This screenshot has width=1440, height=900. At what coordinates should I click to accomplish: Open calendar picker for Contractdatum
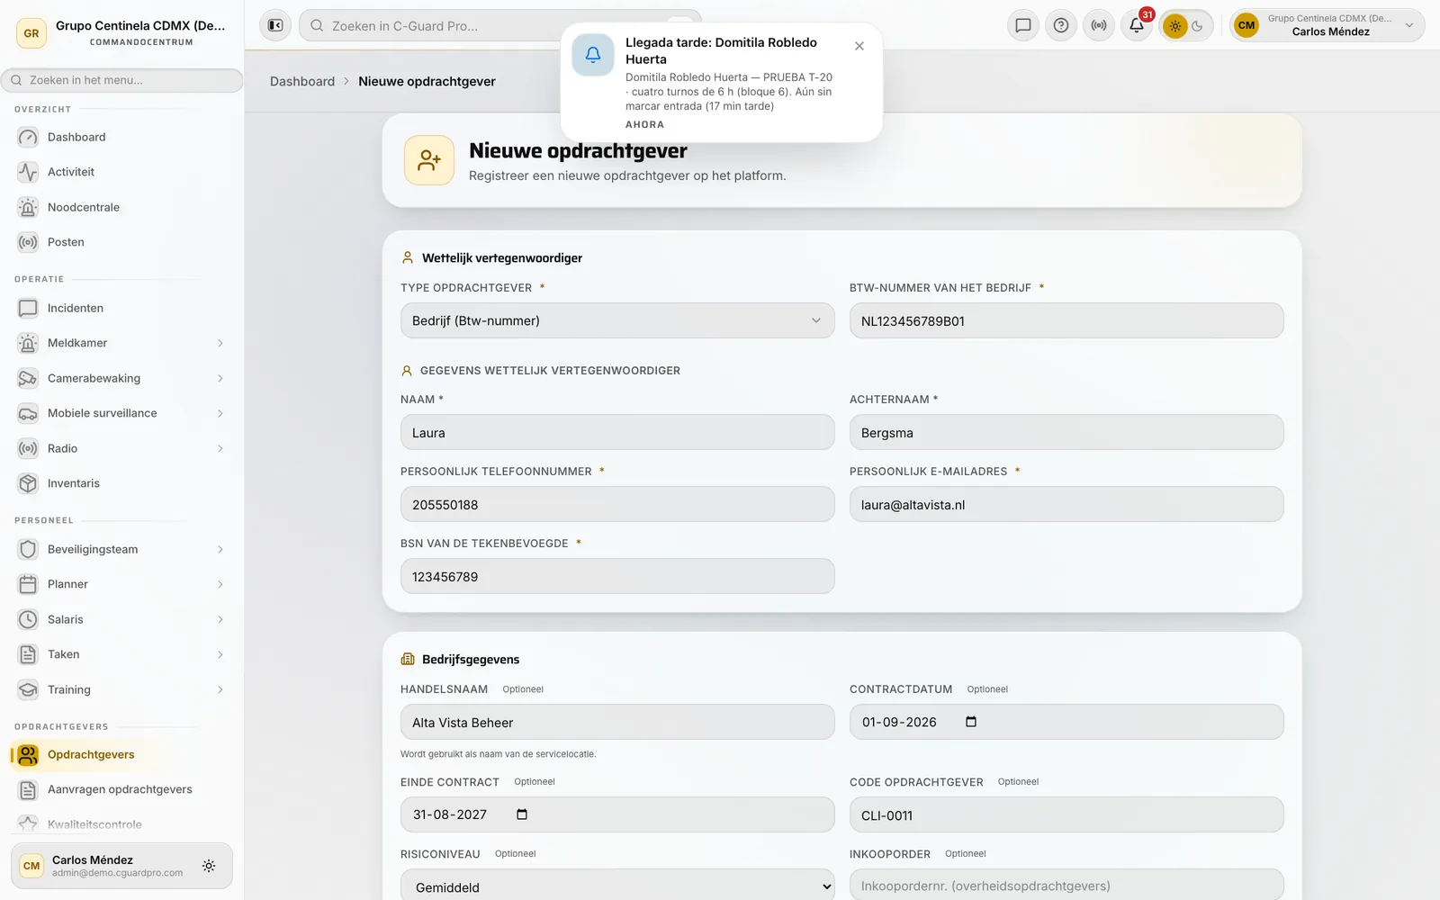pyautogui.click(x=971, y=722)
